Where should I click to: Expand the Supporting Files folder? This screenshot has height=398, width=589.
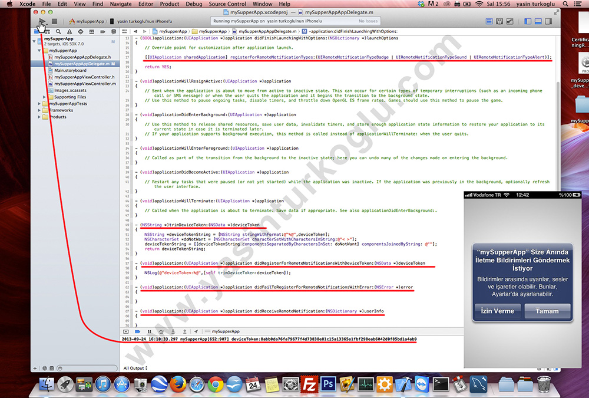click(x=44, y=97)
